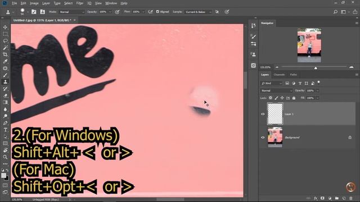Open the History panel icon in the dock
The height and width of the screenshot is (202, 360).
tap(254, 26)
